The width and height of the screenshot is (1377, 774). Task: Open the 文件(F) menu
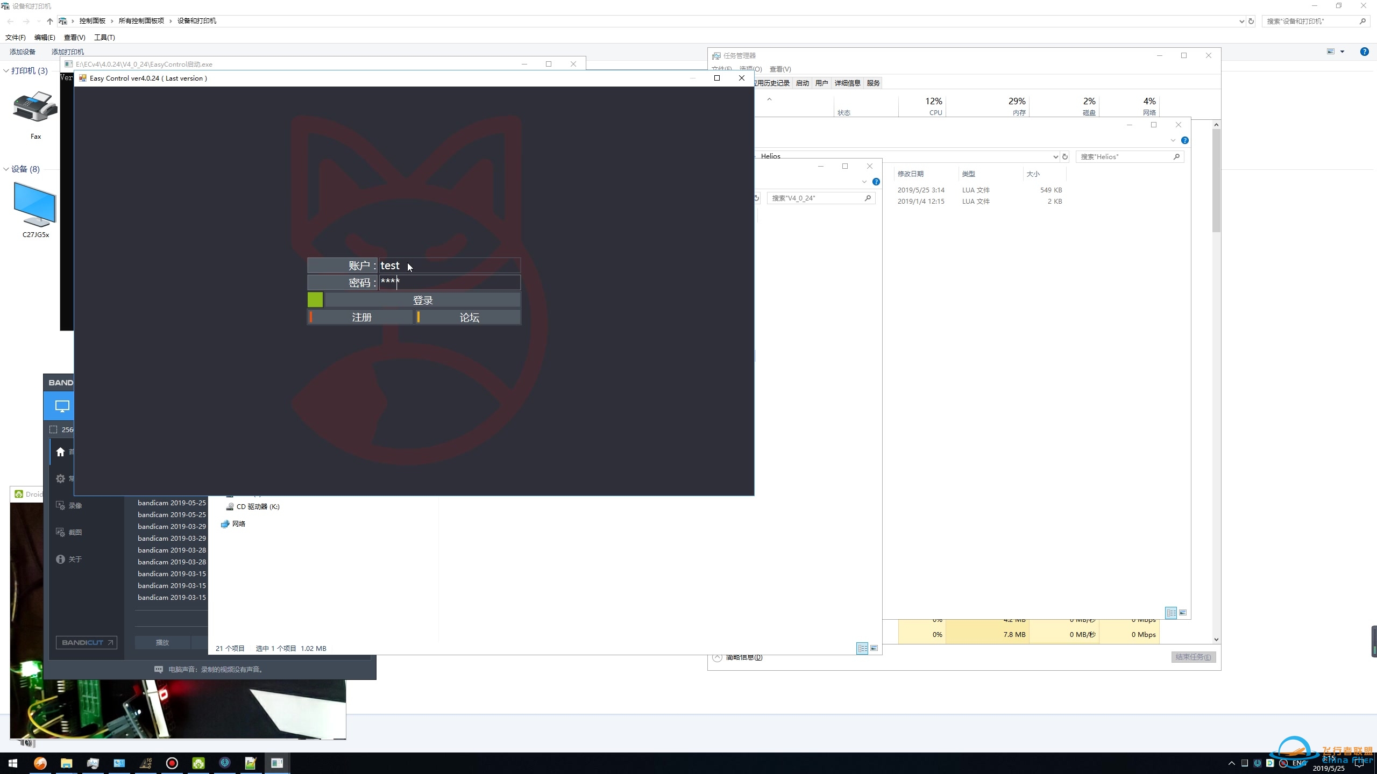click(x=16, y=37)
